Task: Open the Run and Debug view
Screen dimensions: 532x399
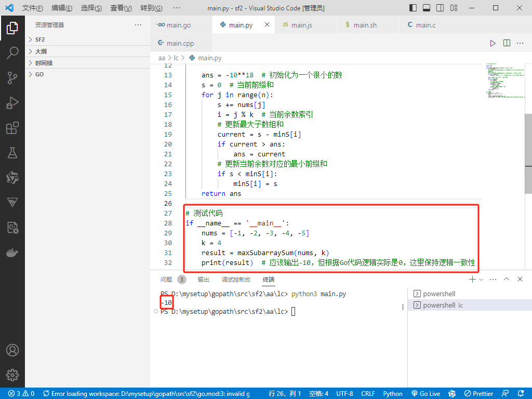Action: click(12, 103)
